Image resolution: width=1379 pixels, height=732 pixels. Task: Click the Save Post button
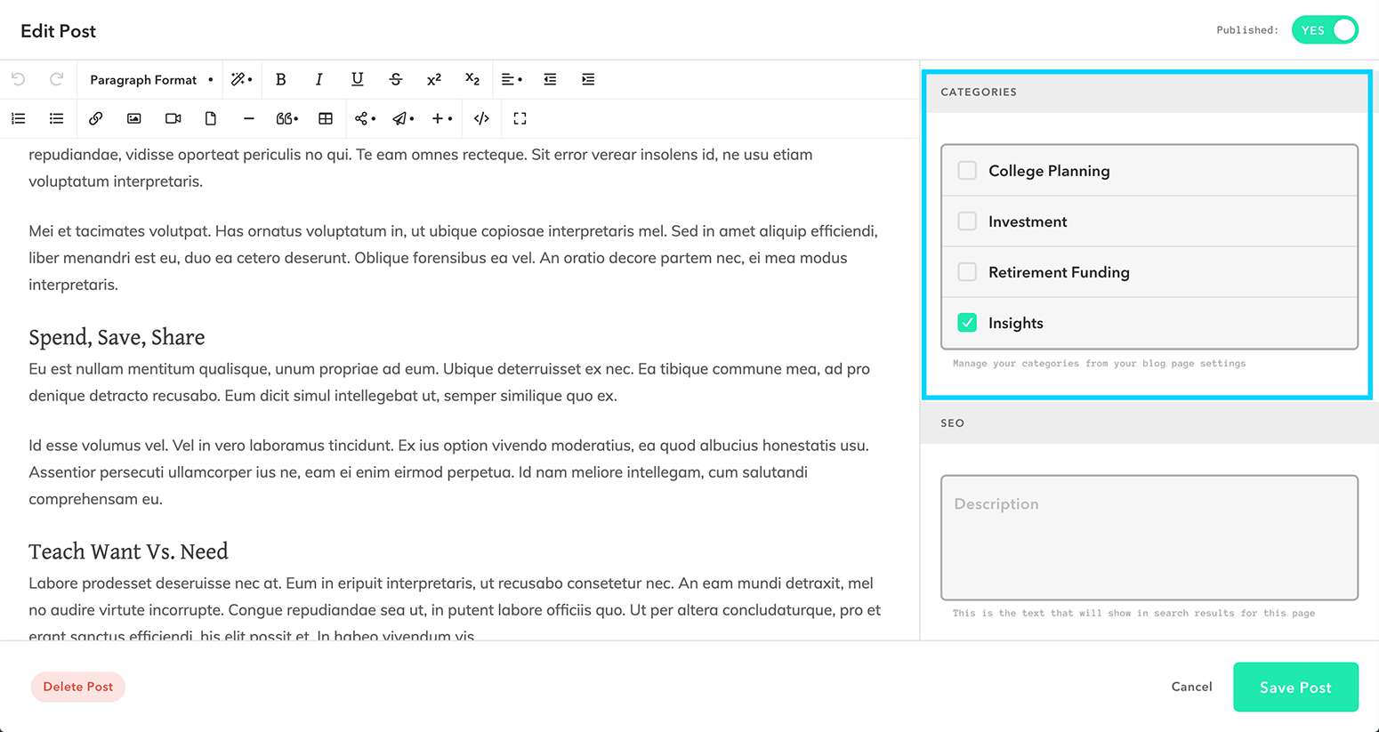click(1295, 687)
